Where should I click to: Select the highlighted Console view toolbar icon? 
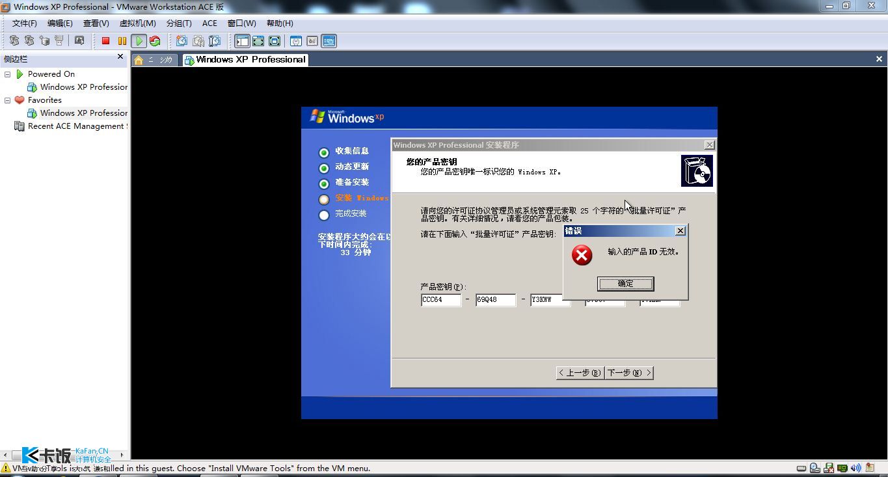coord(329,41)
